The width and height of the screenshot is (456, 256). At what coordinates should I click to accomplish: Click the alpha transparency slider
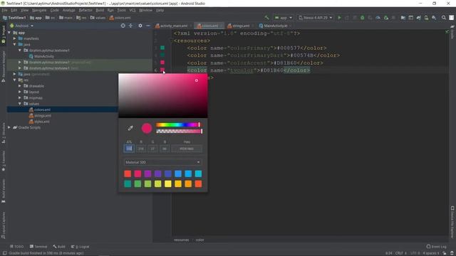[x=179, y=132]
